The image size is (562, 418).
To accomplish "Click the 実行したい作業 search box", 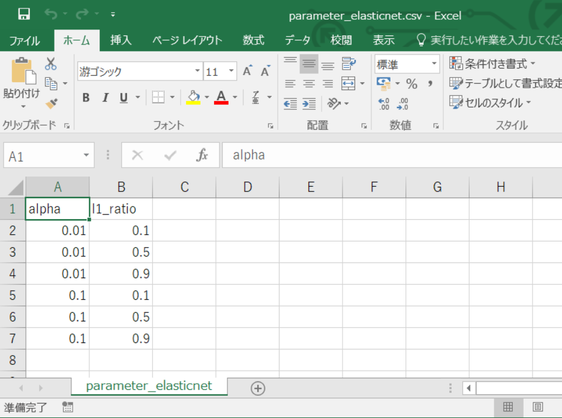I will [x=489, y=40].
